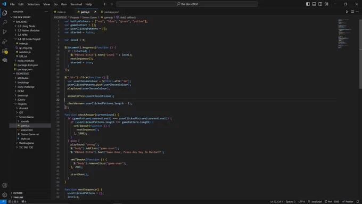Open the notifications bell in status bar
362x204 pixels.
click(x=358, y=201)
